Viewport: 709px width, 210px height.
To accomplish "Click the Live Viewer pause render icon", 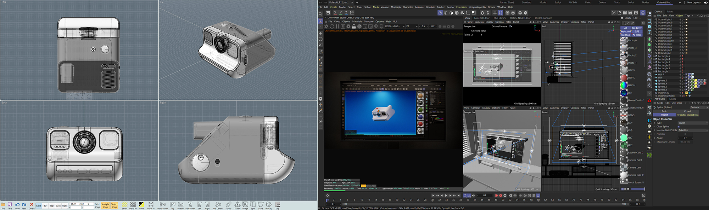I will 337,26.
